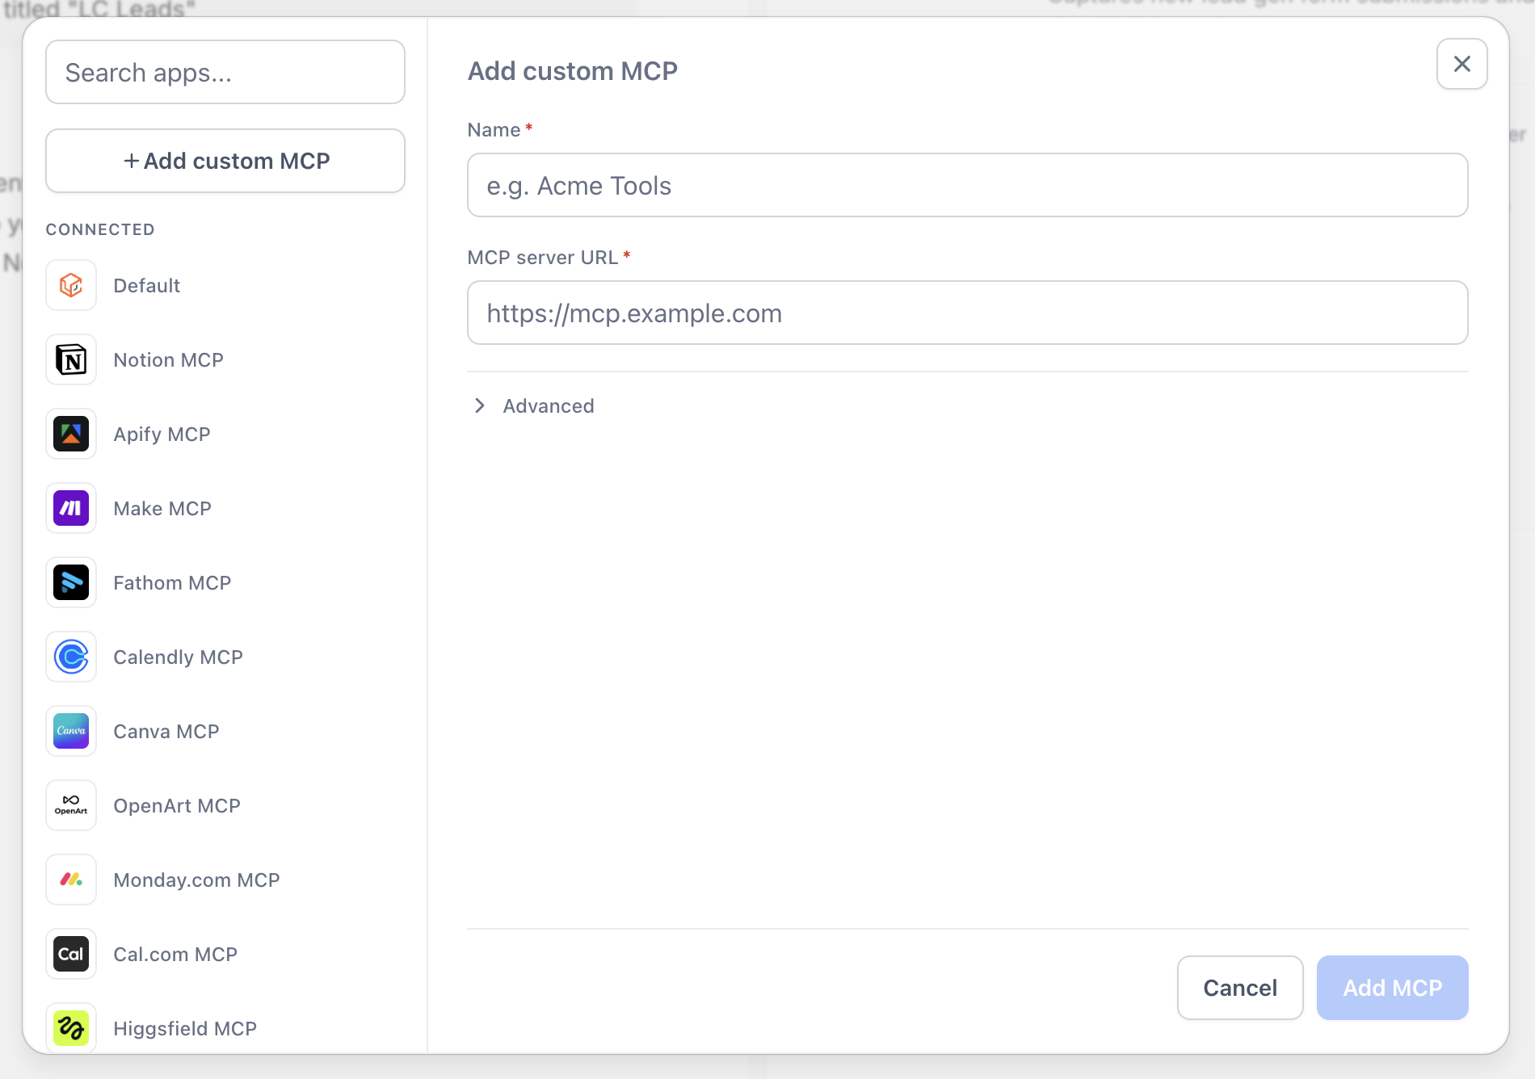Close the dialog with the X button
Image resolution: width=1535 pixels, height=1079 pixels.
pyautogui.click(x=1462, y=64)
